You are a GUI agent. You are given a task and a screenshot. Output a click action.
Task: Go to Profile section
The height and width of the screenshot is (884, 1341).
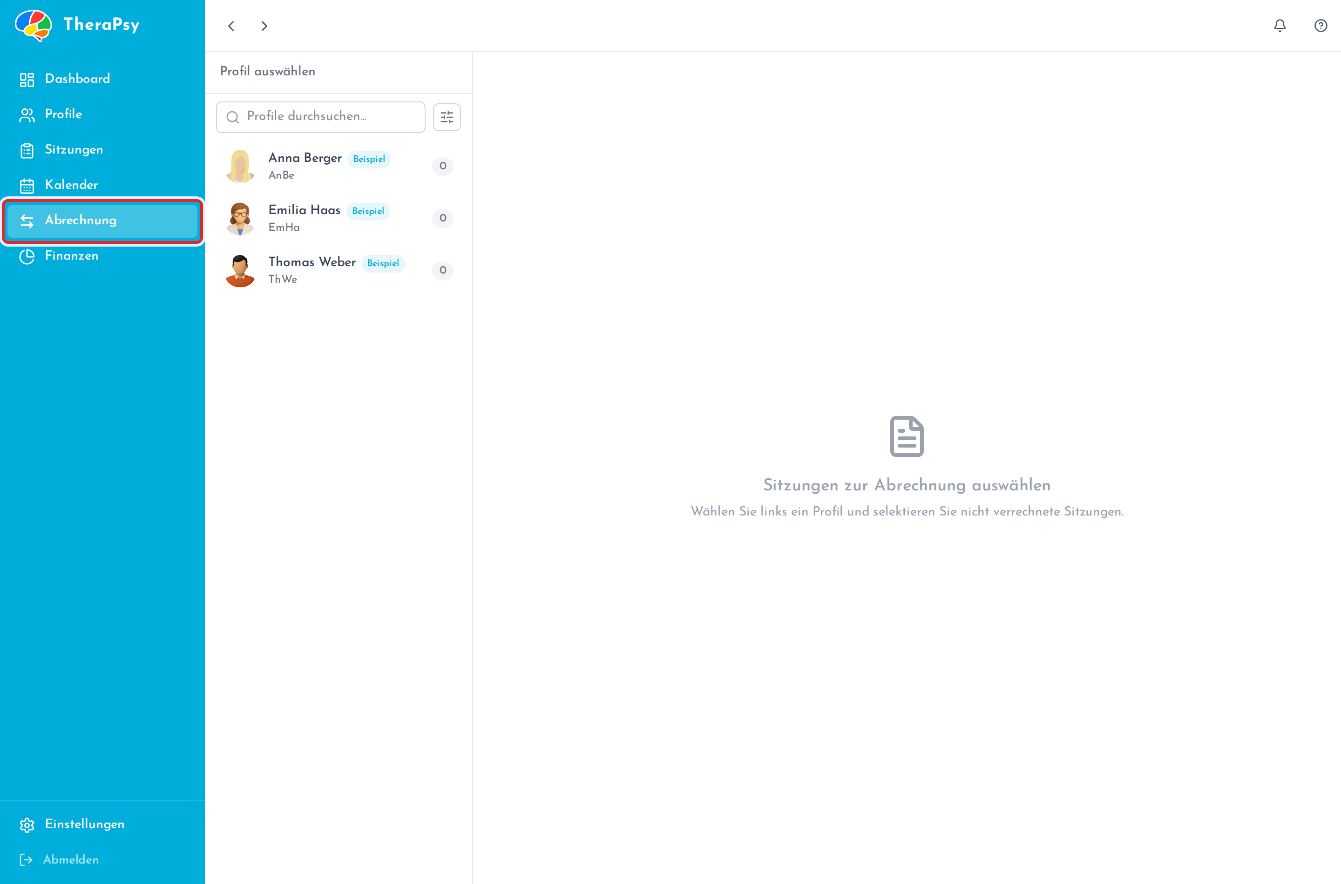[x=102, y=114]
